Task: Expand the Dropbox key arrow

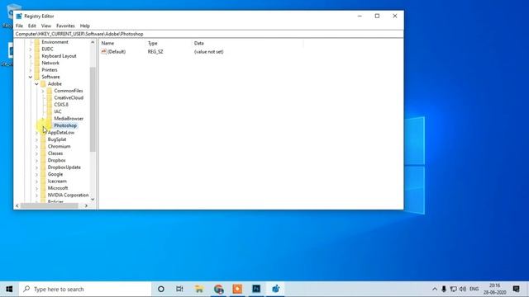Action: point(36,160)
